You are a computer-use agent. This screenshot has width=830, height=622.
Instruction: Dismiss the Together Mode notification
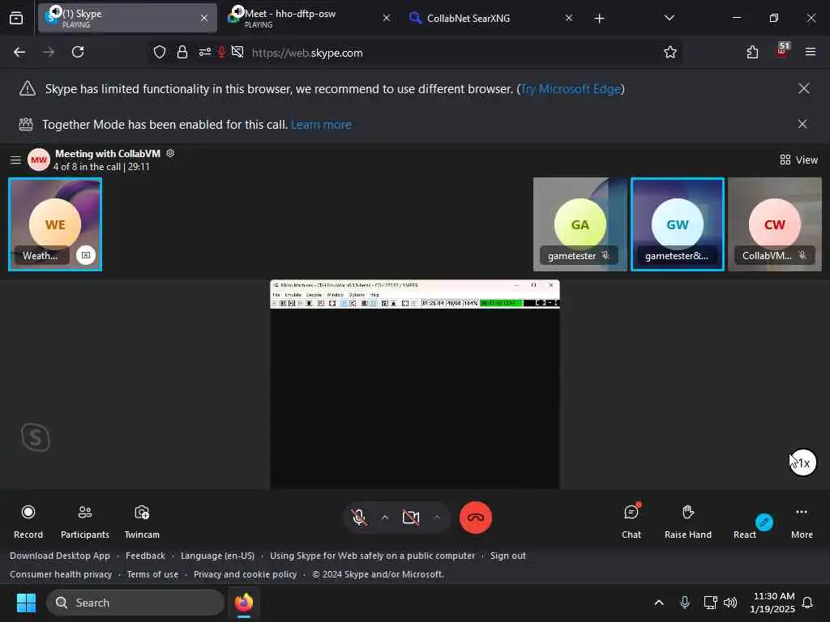click(x=802, y=124)
